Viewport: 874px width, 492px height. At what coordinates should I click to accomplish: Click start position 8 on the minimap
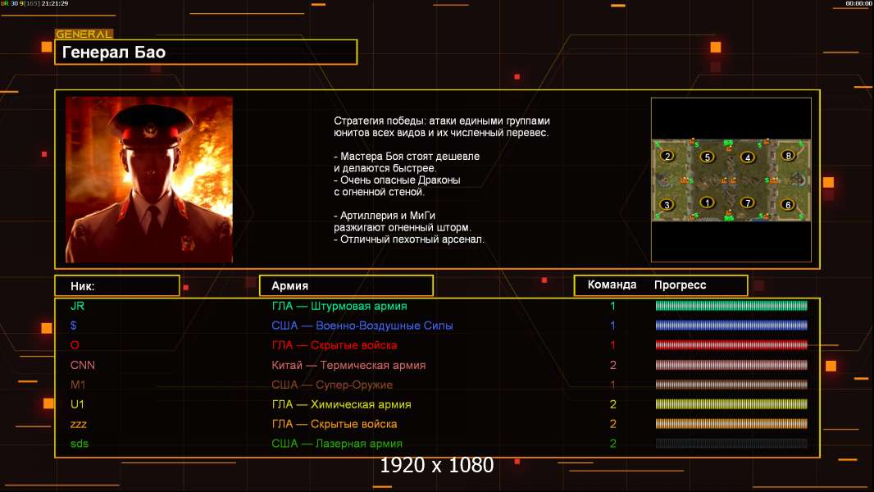788,156
